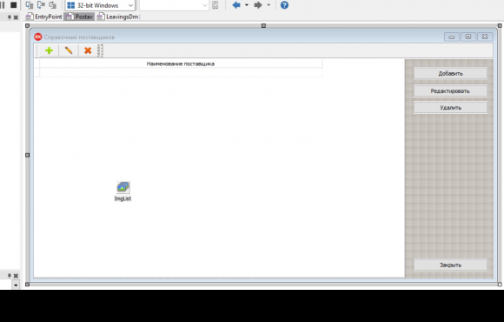This screenshot has height=322, width=504.
Task: Select the ImgList component icon
Action: pos(123,187)
